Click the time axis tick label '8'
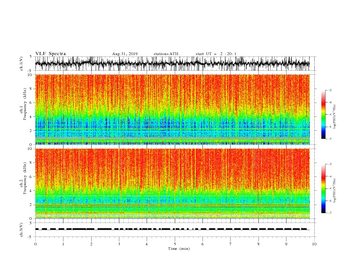Screen dimensions: 354x274 pos(258,244)
